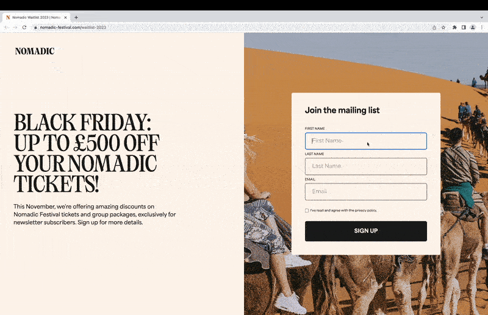Close the Nomadic Waitlist tab
This screenshot has height=315, width=488.
coord(65,18)
